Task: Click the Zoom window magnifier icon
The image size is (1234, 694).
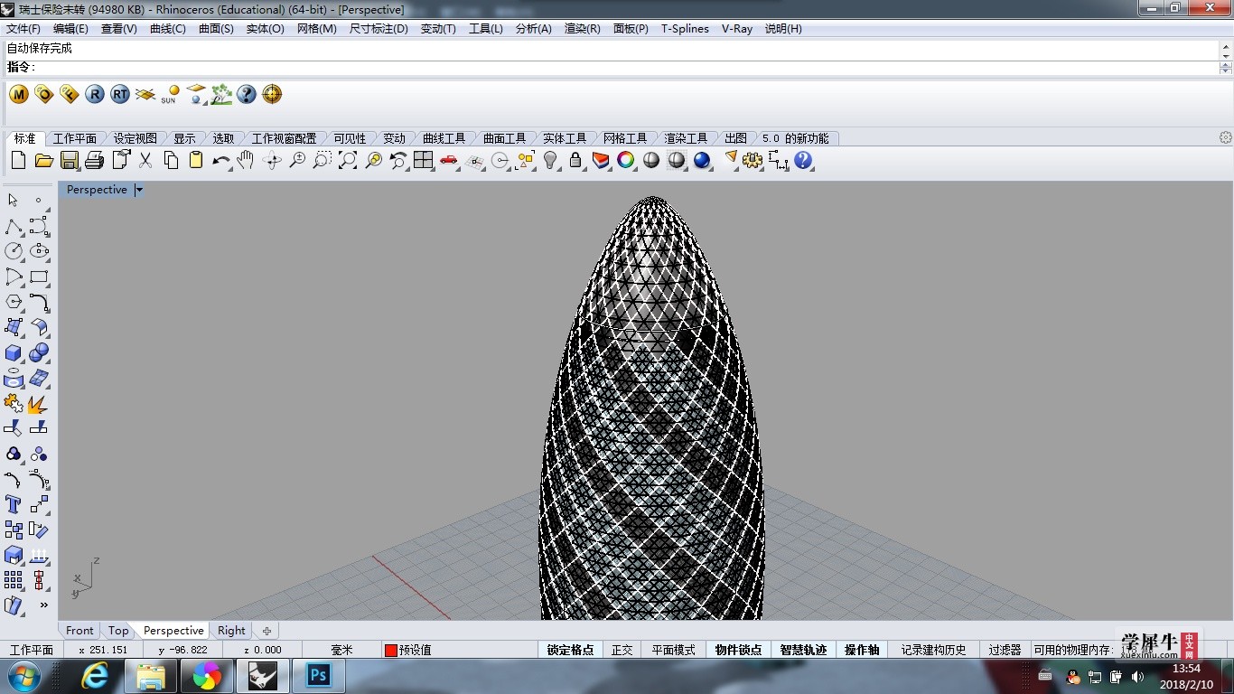Action: pos(323,161)
